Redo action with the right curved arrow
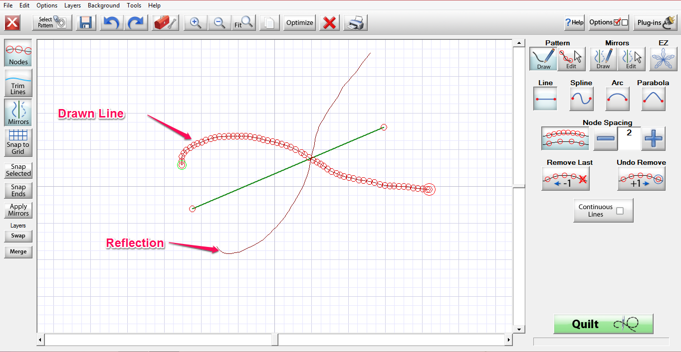The width and height of the screenshot is (681, 352). 136,23
